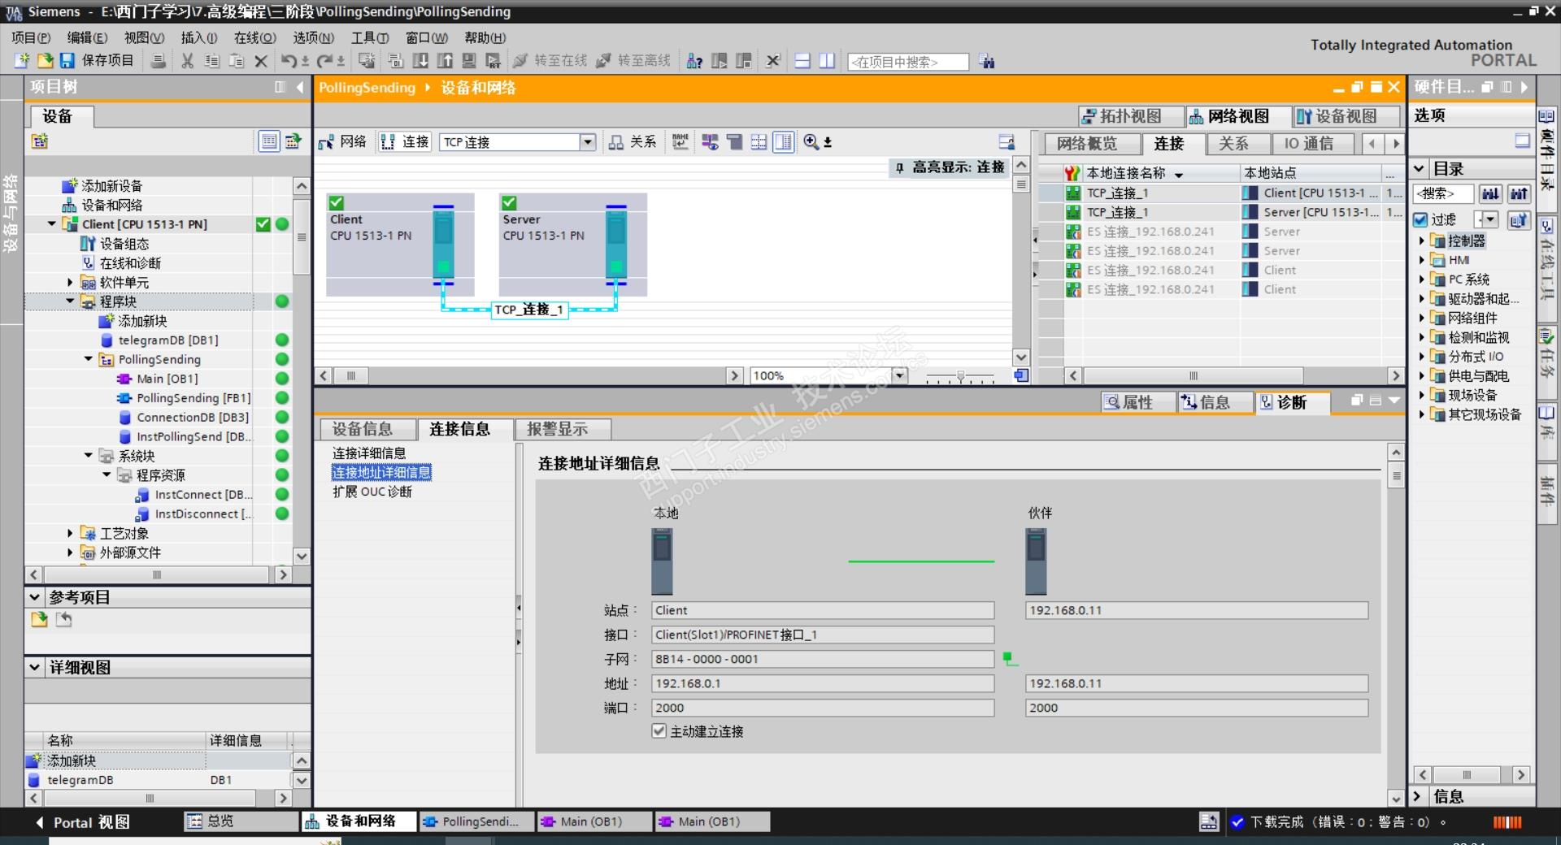This screenshot has width=1561, height=845.
Task: Click the print icon in the main toolbar
Action: pyautogui.click(x=159, y=61)
